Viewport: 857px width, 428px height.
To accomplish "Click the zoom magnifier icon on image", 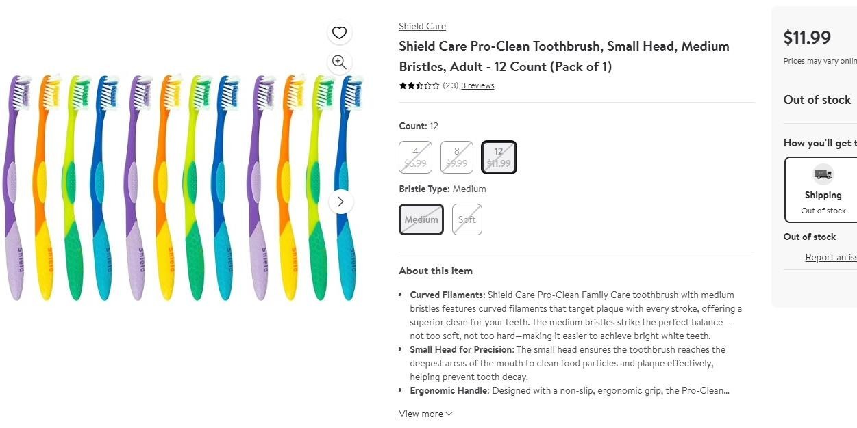I will (x=339, y=62).
